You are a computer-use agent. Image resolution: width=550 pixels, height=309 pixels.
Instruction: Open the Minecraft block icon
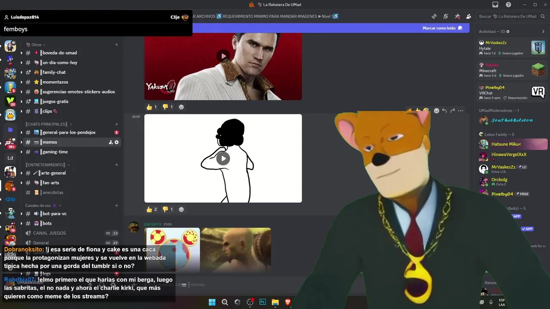[538, 70]
